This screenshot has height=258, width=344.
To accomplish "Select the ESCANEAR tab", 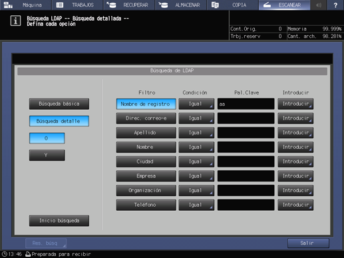I will [284, 5].
